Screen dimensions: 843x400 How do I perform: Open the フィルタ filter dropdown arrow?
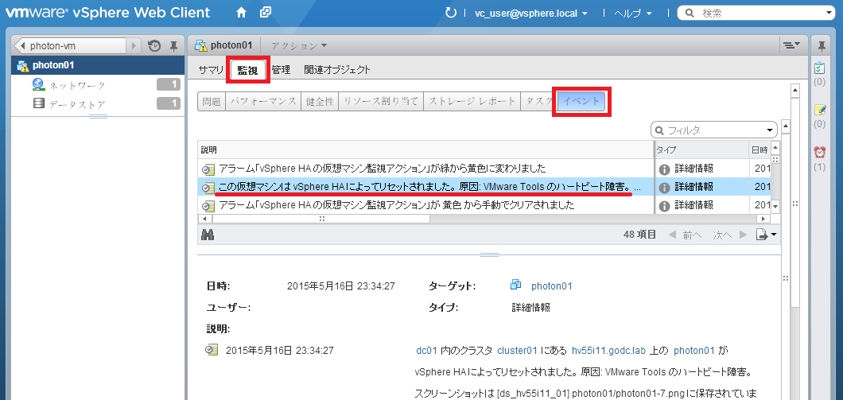click(x=771, y=130)
